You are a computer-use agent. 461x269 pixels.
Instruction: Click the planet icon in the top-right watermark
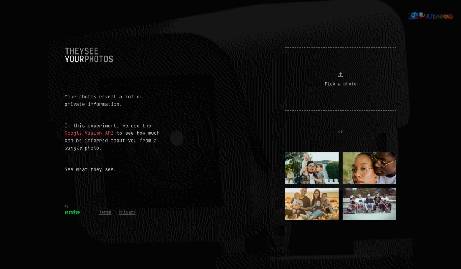tap(416, 16)
